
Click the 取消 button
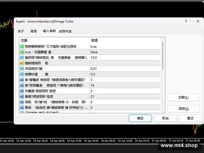click(x=165, y=118)
